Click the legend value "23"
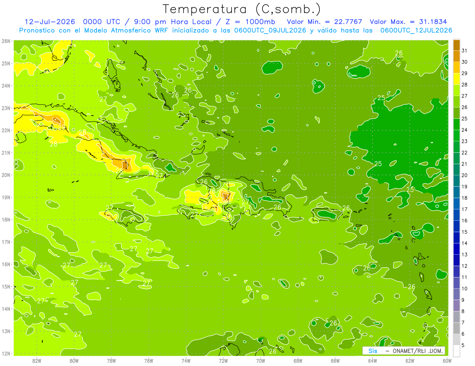 point(465,141)
